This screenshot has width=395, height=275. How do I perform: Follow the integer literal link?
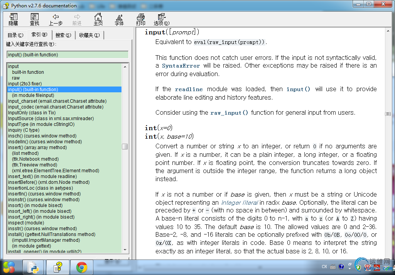[239, 203]
